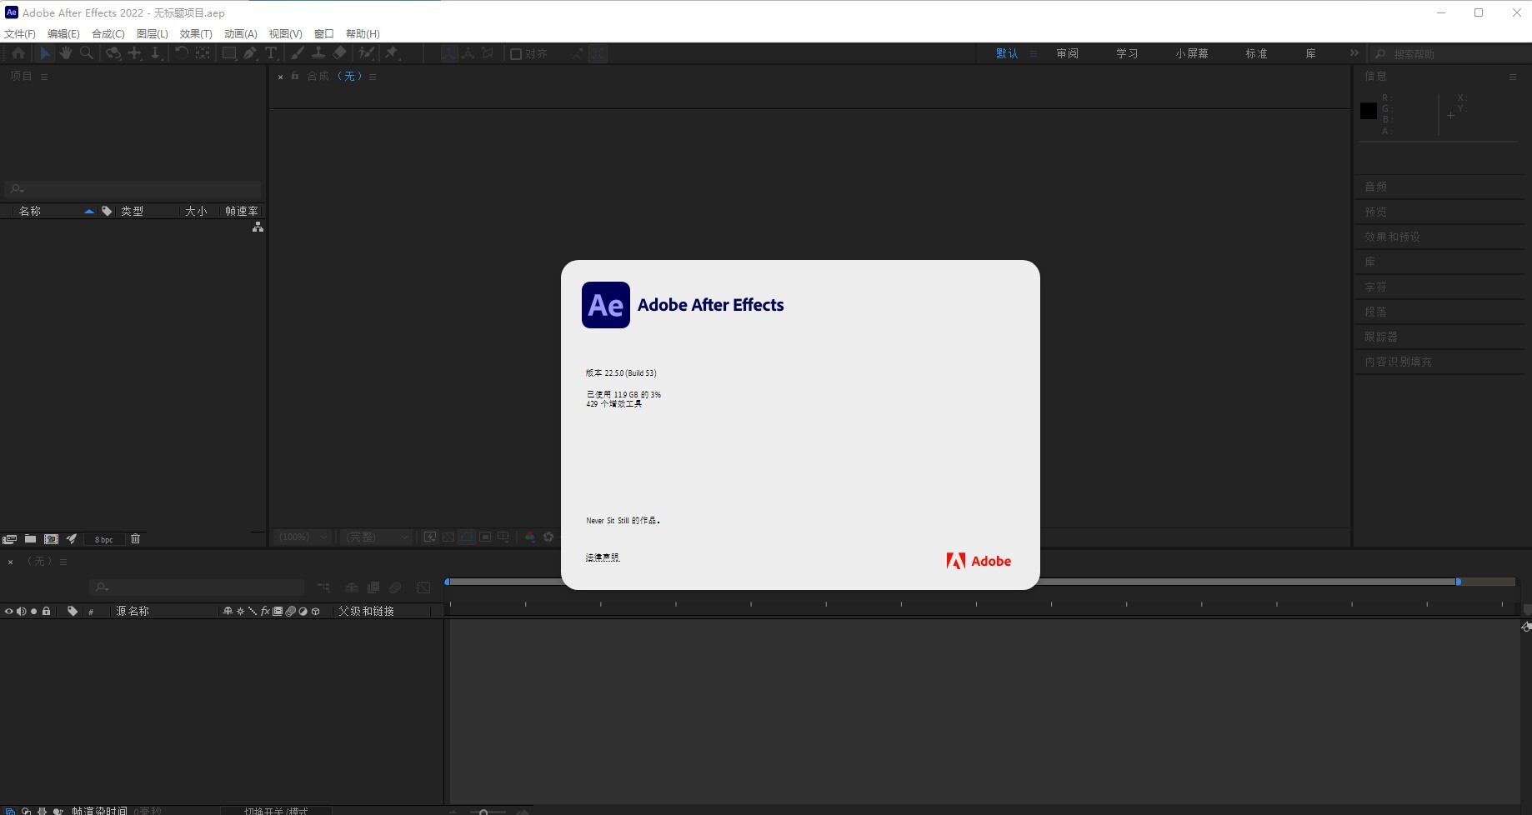Select the Type tool
The image size is (1532, 815).
click(272, 52)
